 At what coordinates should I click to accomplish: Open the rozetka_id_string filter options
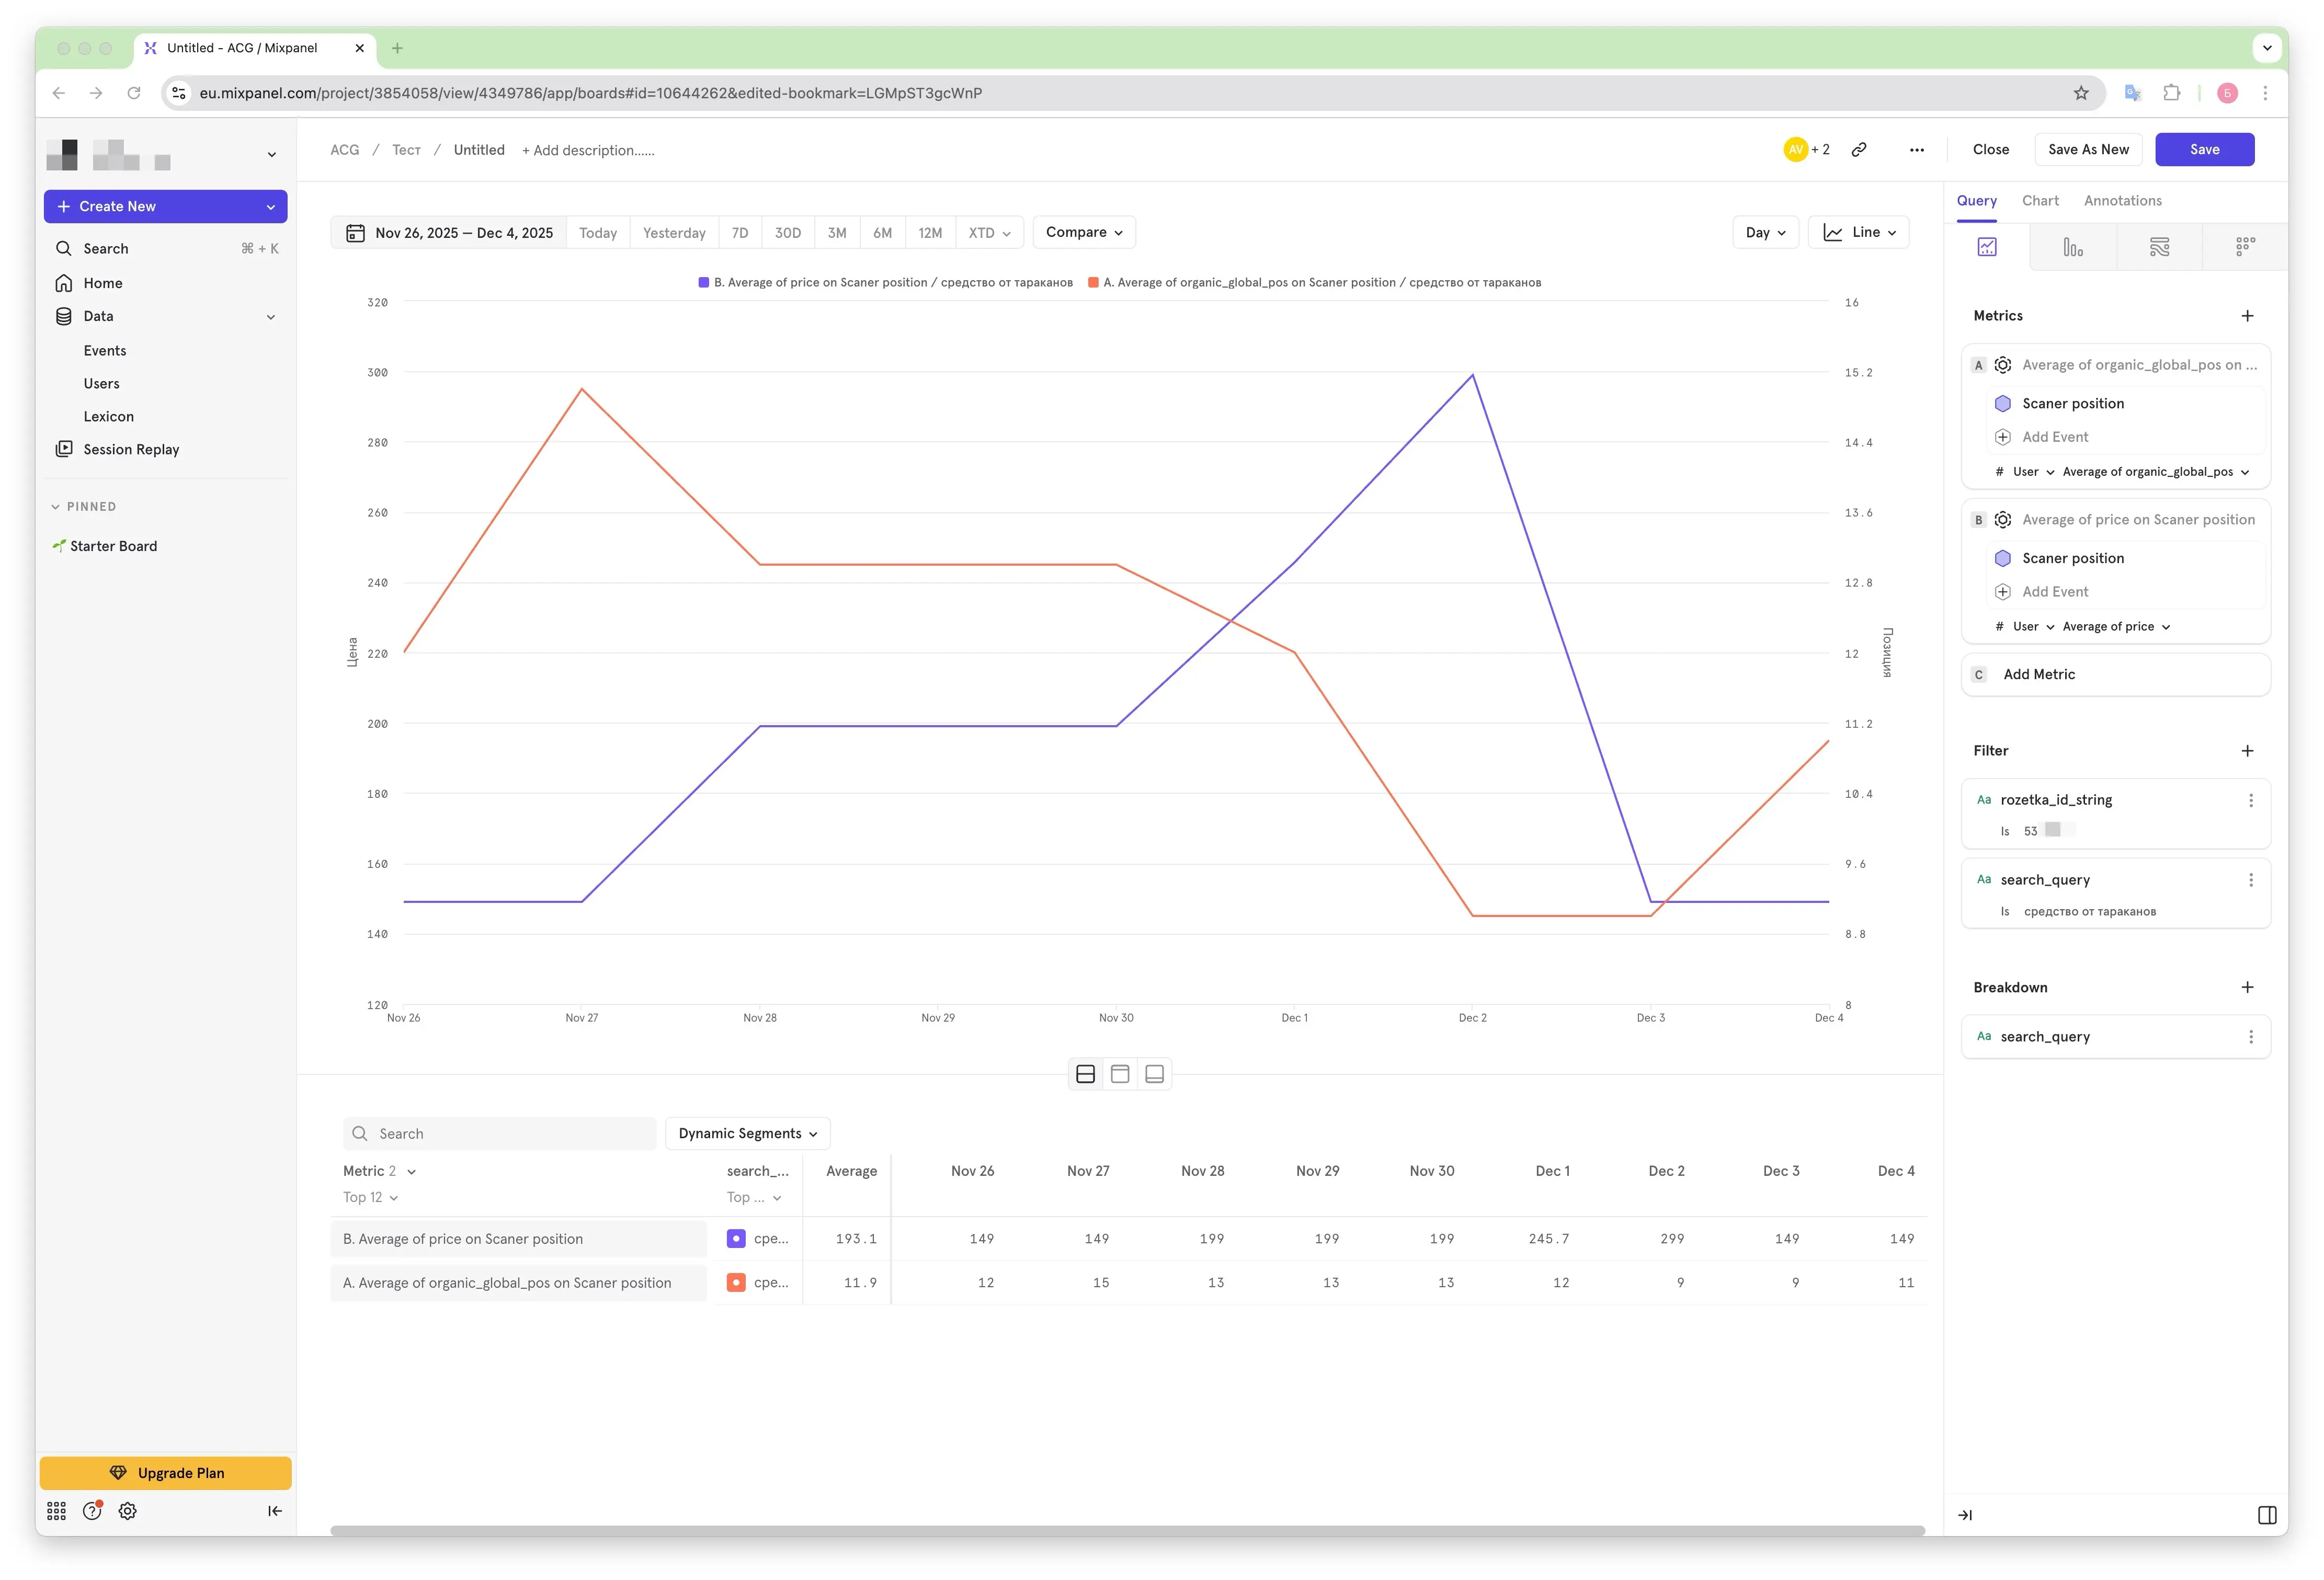point(2250,800)
